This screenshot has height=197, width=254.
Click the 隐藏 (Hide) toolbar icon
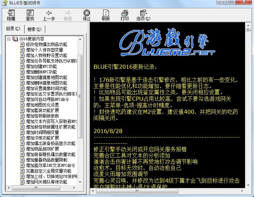(11, 13)
